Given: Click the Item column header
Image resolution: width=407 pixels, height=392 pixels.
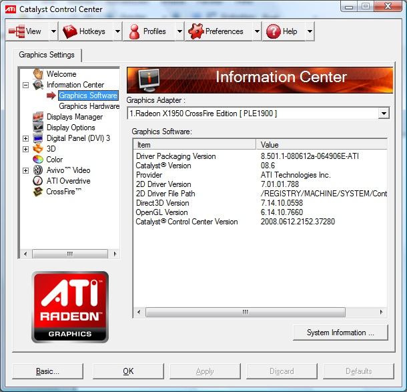Looking at the screenshot, I should coord(195,145).
